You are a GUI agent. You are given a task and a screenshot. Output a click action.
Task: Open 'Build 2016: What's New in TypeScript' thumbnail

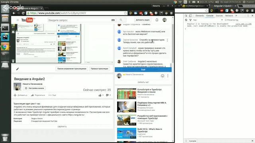(127, 133)
